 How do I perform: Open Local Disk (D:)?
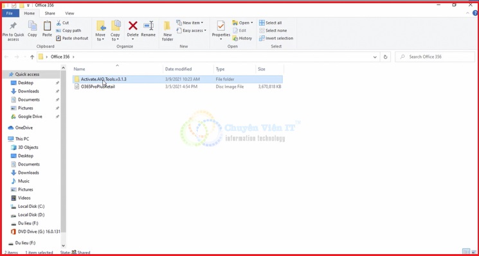point(31,215)
